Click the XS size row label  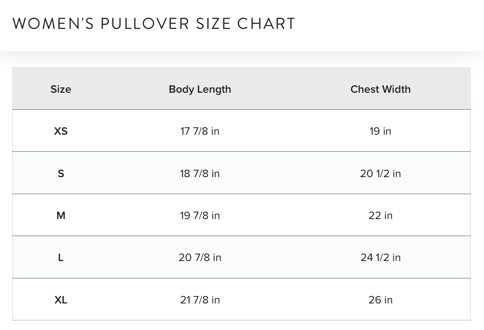(x=61, y=131)
